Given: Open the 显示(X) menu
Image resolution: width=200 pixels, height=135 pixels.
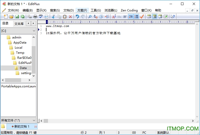Looking at the screenshot, I should click(x=41, y=10).
